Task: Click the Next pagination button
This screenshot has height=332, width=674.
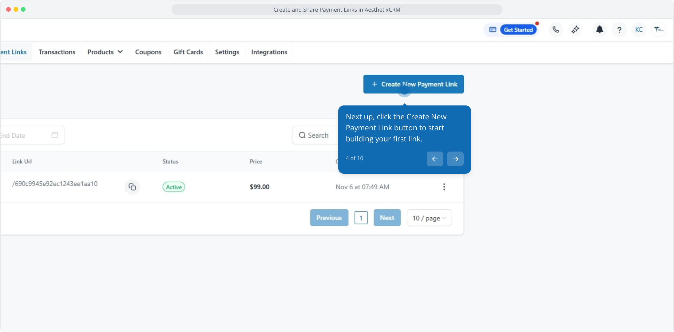Action: point(387,218)
